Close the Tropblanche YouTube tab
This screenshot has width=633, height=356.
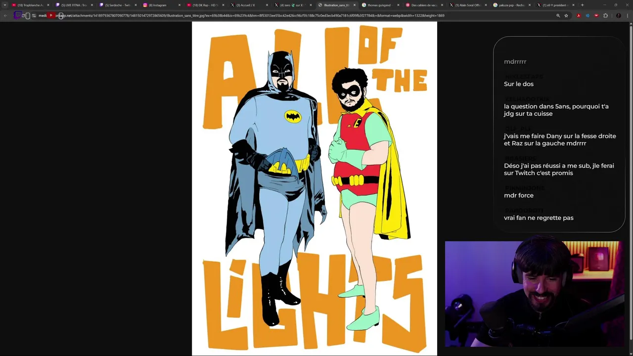48,5
